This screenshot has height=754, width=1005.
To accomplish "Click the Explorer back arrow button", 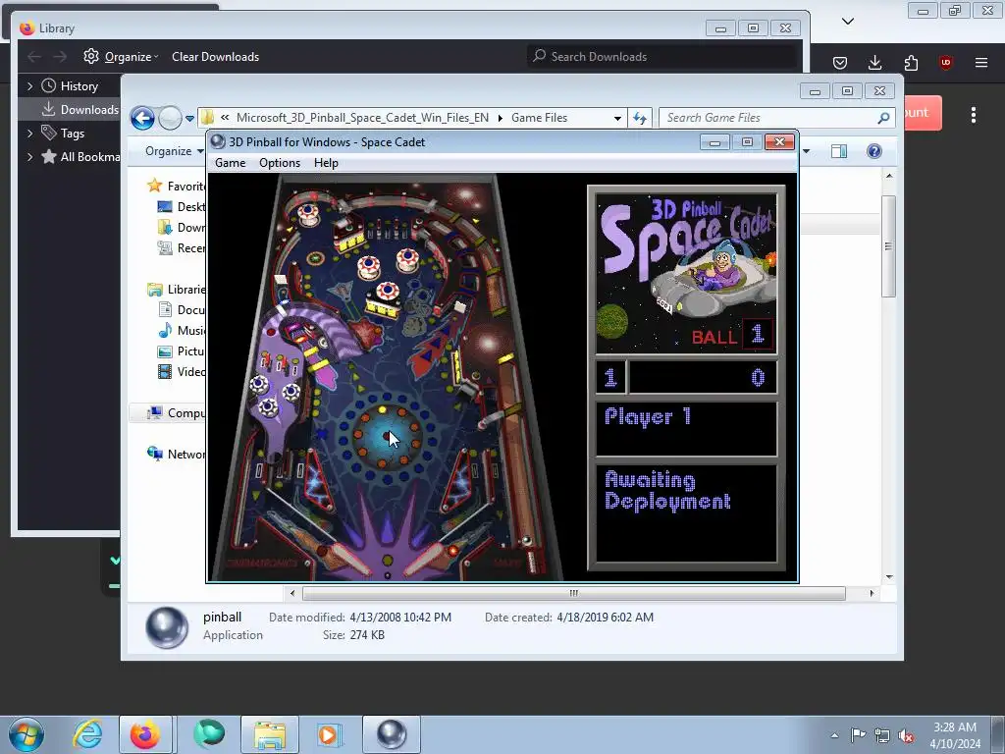I will click(x=142, y=118).
